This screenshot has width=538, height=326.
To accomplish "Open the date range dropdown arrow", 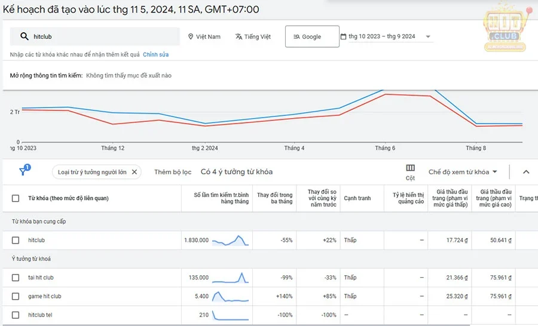I will click(428, 36).
